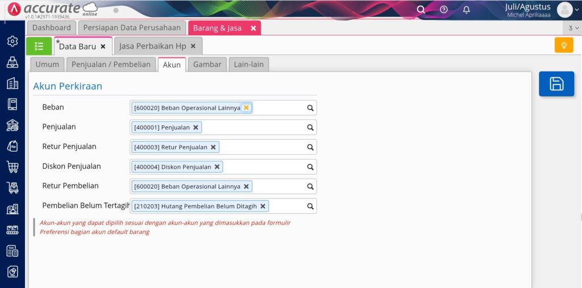This screenshot has height=288, width=582.
Task: Open Persiapan Data Perusahaan tab
Action: [x=132, y=28]
